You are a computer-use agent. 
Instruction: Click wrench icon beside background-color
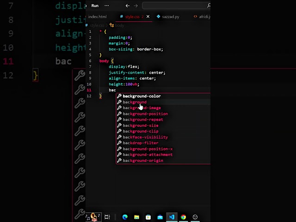pyautogui.click(x=119, y=96)
